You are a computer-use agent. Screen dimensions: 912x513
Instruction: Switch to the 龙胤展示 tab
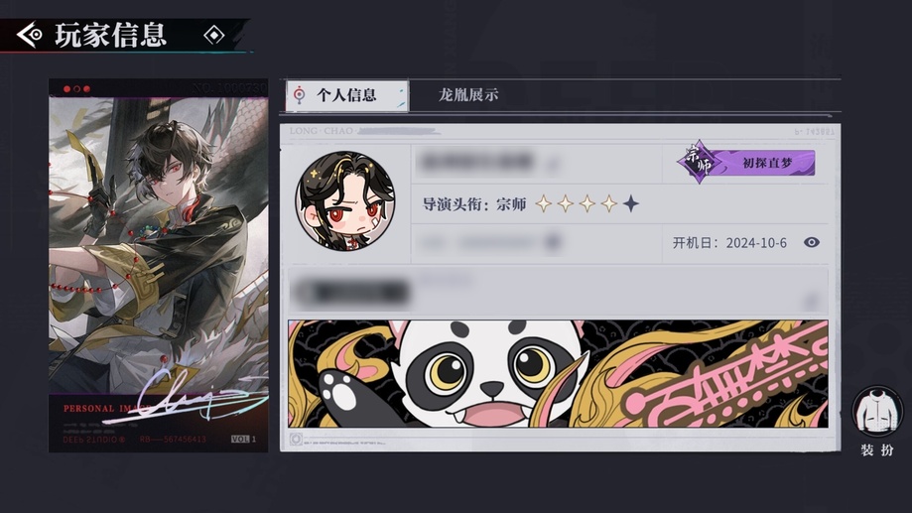[468, 95]
